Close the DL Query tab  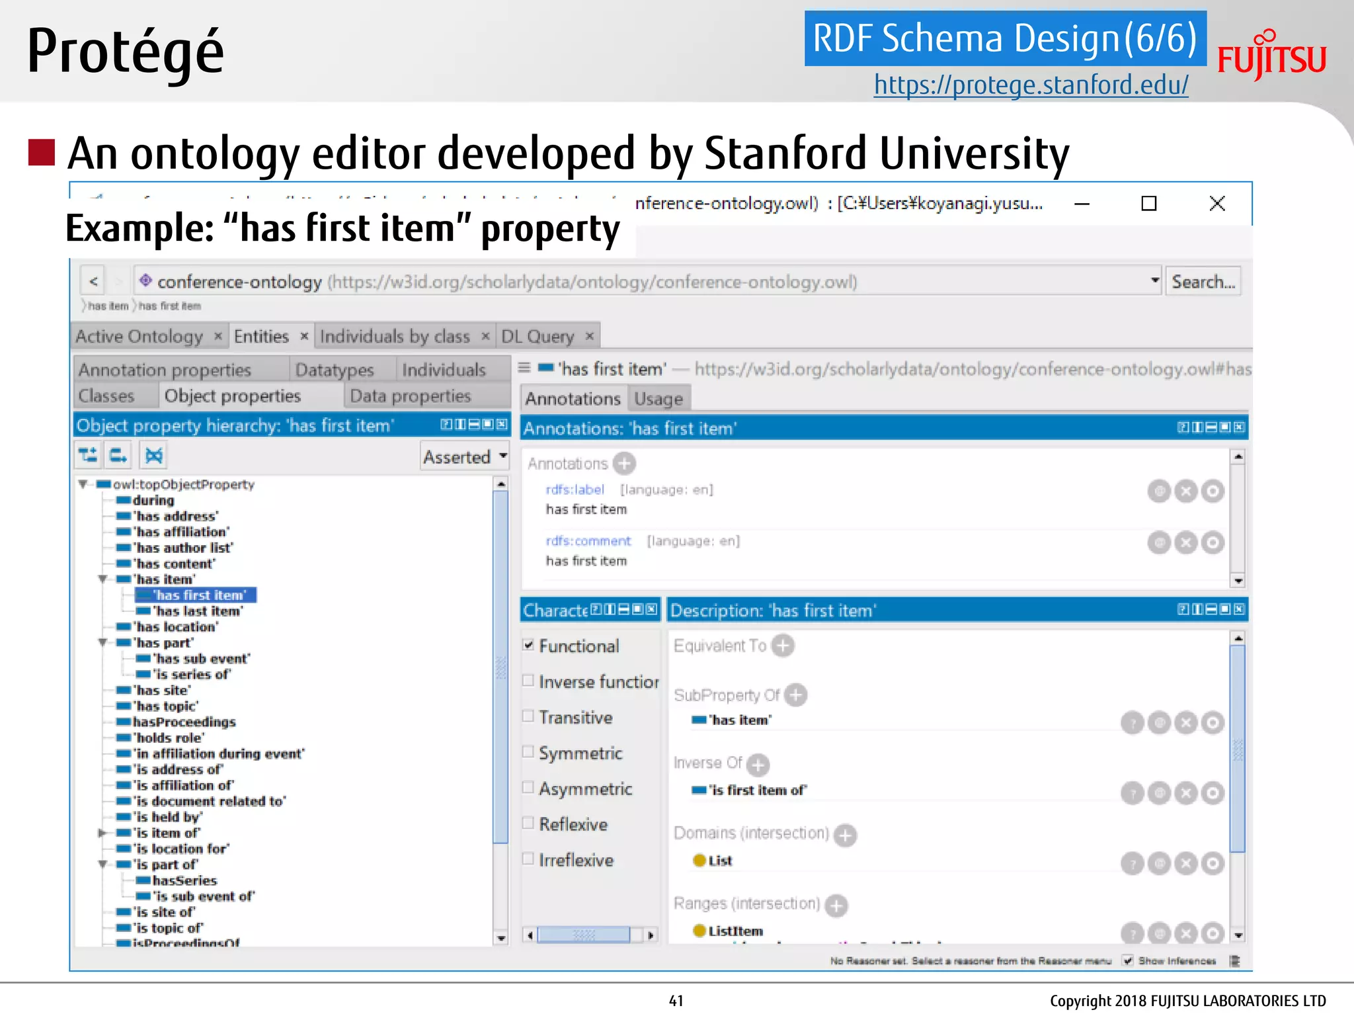click(590, 336)
